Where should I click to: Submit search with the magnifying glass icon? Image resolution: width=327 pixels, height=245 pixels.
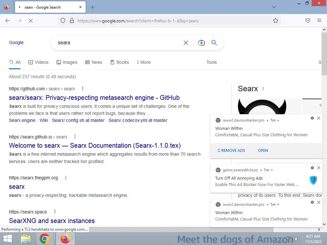[x=214, y=42]
